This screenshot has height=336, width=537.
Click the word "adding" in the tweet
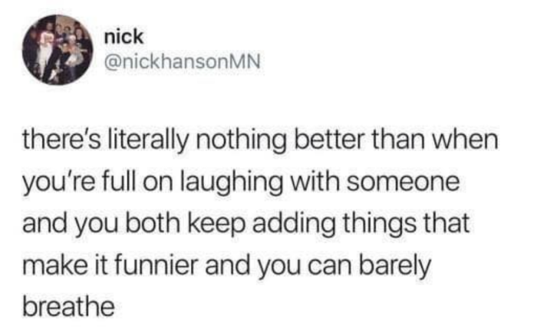coord(294,225)
